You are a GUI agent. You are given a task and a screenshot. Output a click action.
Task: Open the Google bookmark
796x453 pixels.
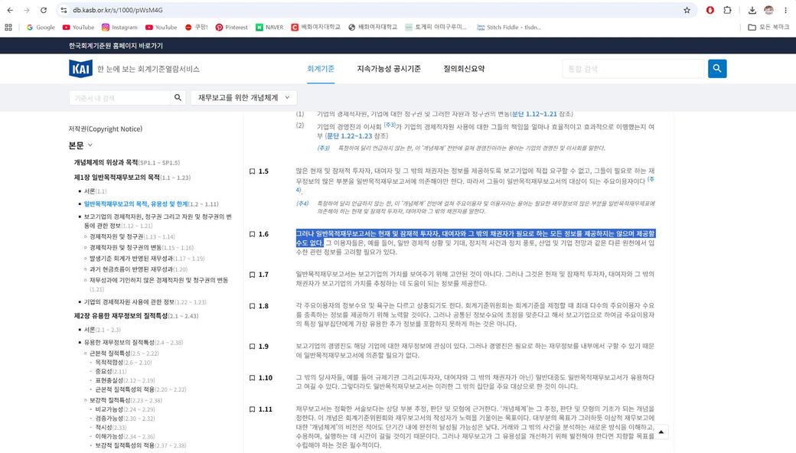pos(41,28)
